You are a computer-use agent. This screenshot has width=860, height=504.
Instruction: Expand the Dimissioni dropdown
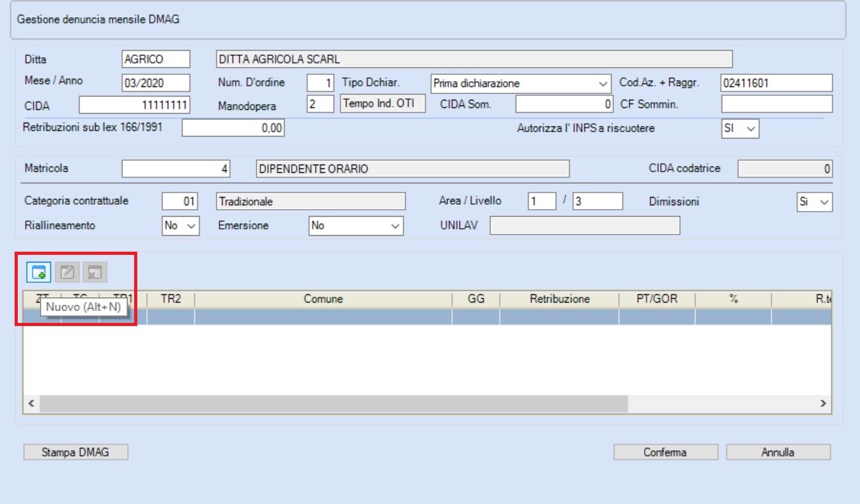pos(815,201)
